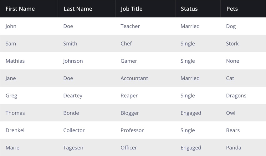Viewport: 266px width, 156px height.
Task: Click the Dragons pets cell
Action: [x=243, y=95]
